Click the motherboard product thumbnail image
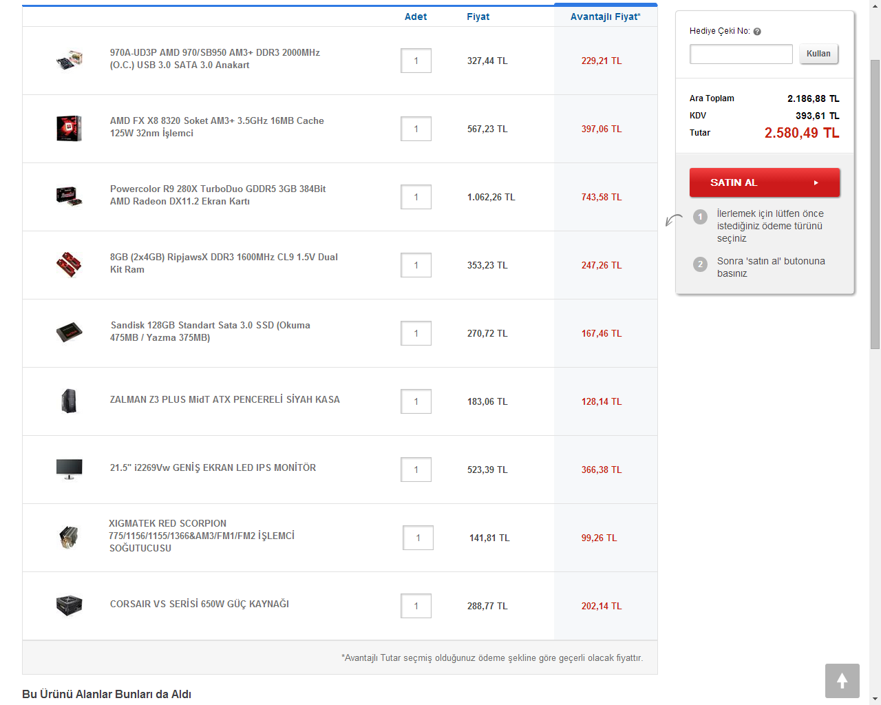881x705 pixels. [x=69, y=60]
